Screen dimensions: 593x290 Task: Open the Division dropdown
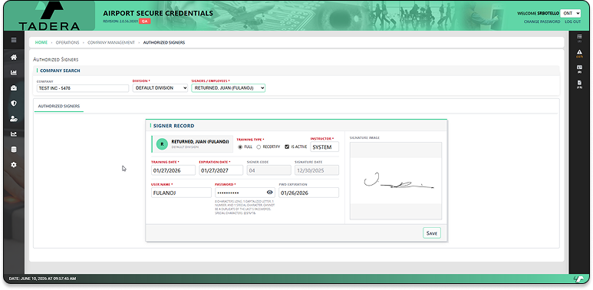click(x=160, y=88)
